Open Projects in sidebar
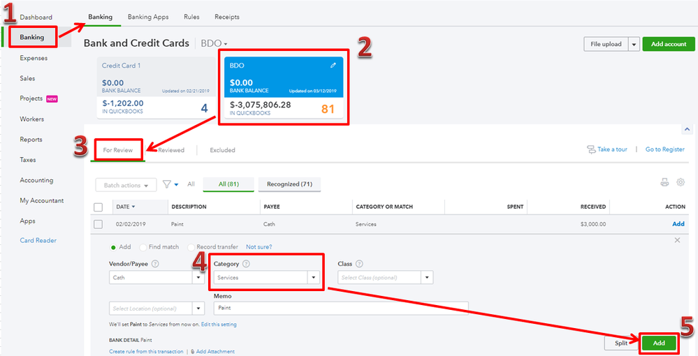This screenshot has width=698, height=356. pyautogui.click(x=31, y=98)
